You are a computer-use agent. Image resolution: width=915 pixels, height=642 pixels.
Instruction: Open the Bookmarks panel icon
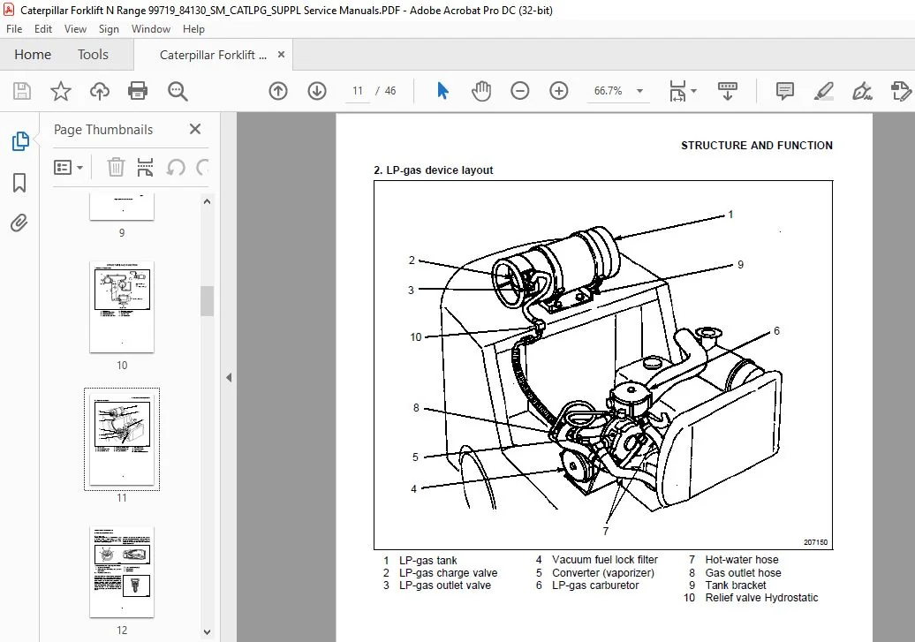tap(19, 182)
